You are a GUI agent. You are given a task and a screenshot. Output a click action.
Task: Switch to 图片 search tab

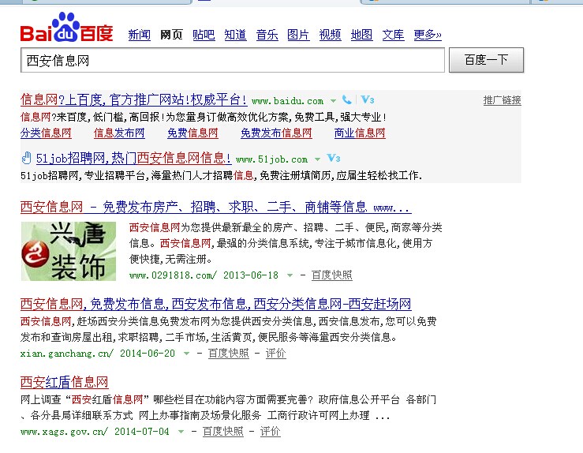(x=298, y=35)
